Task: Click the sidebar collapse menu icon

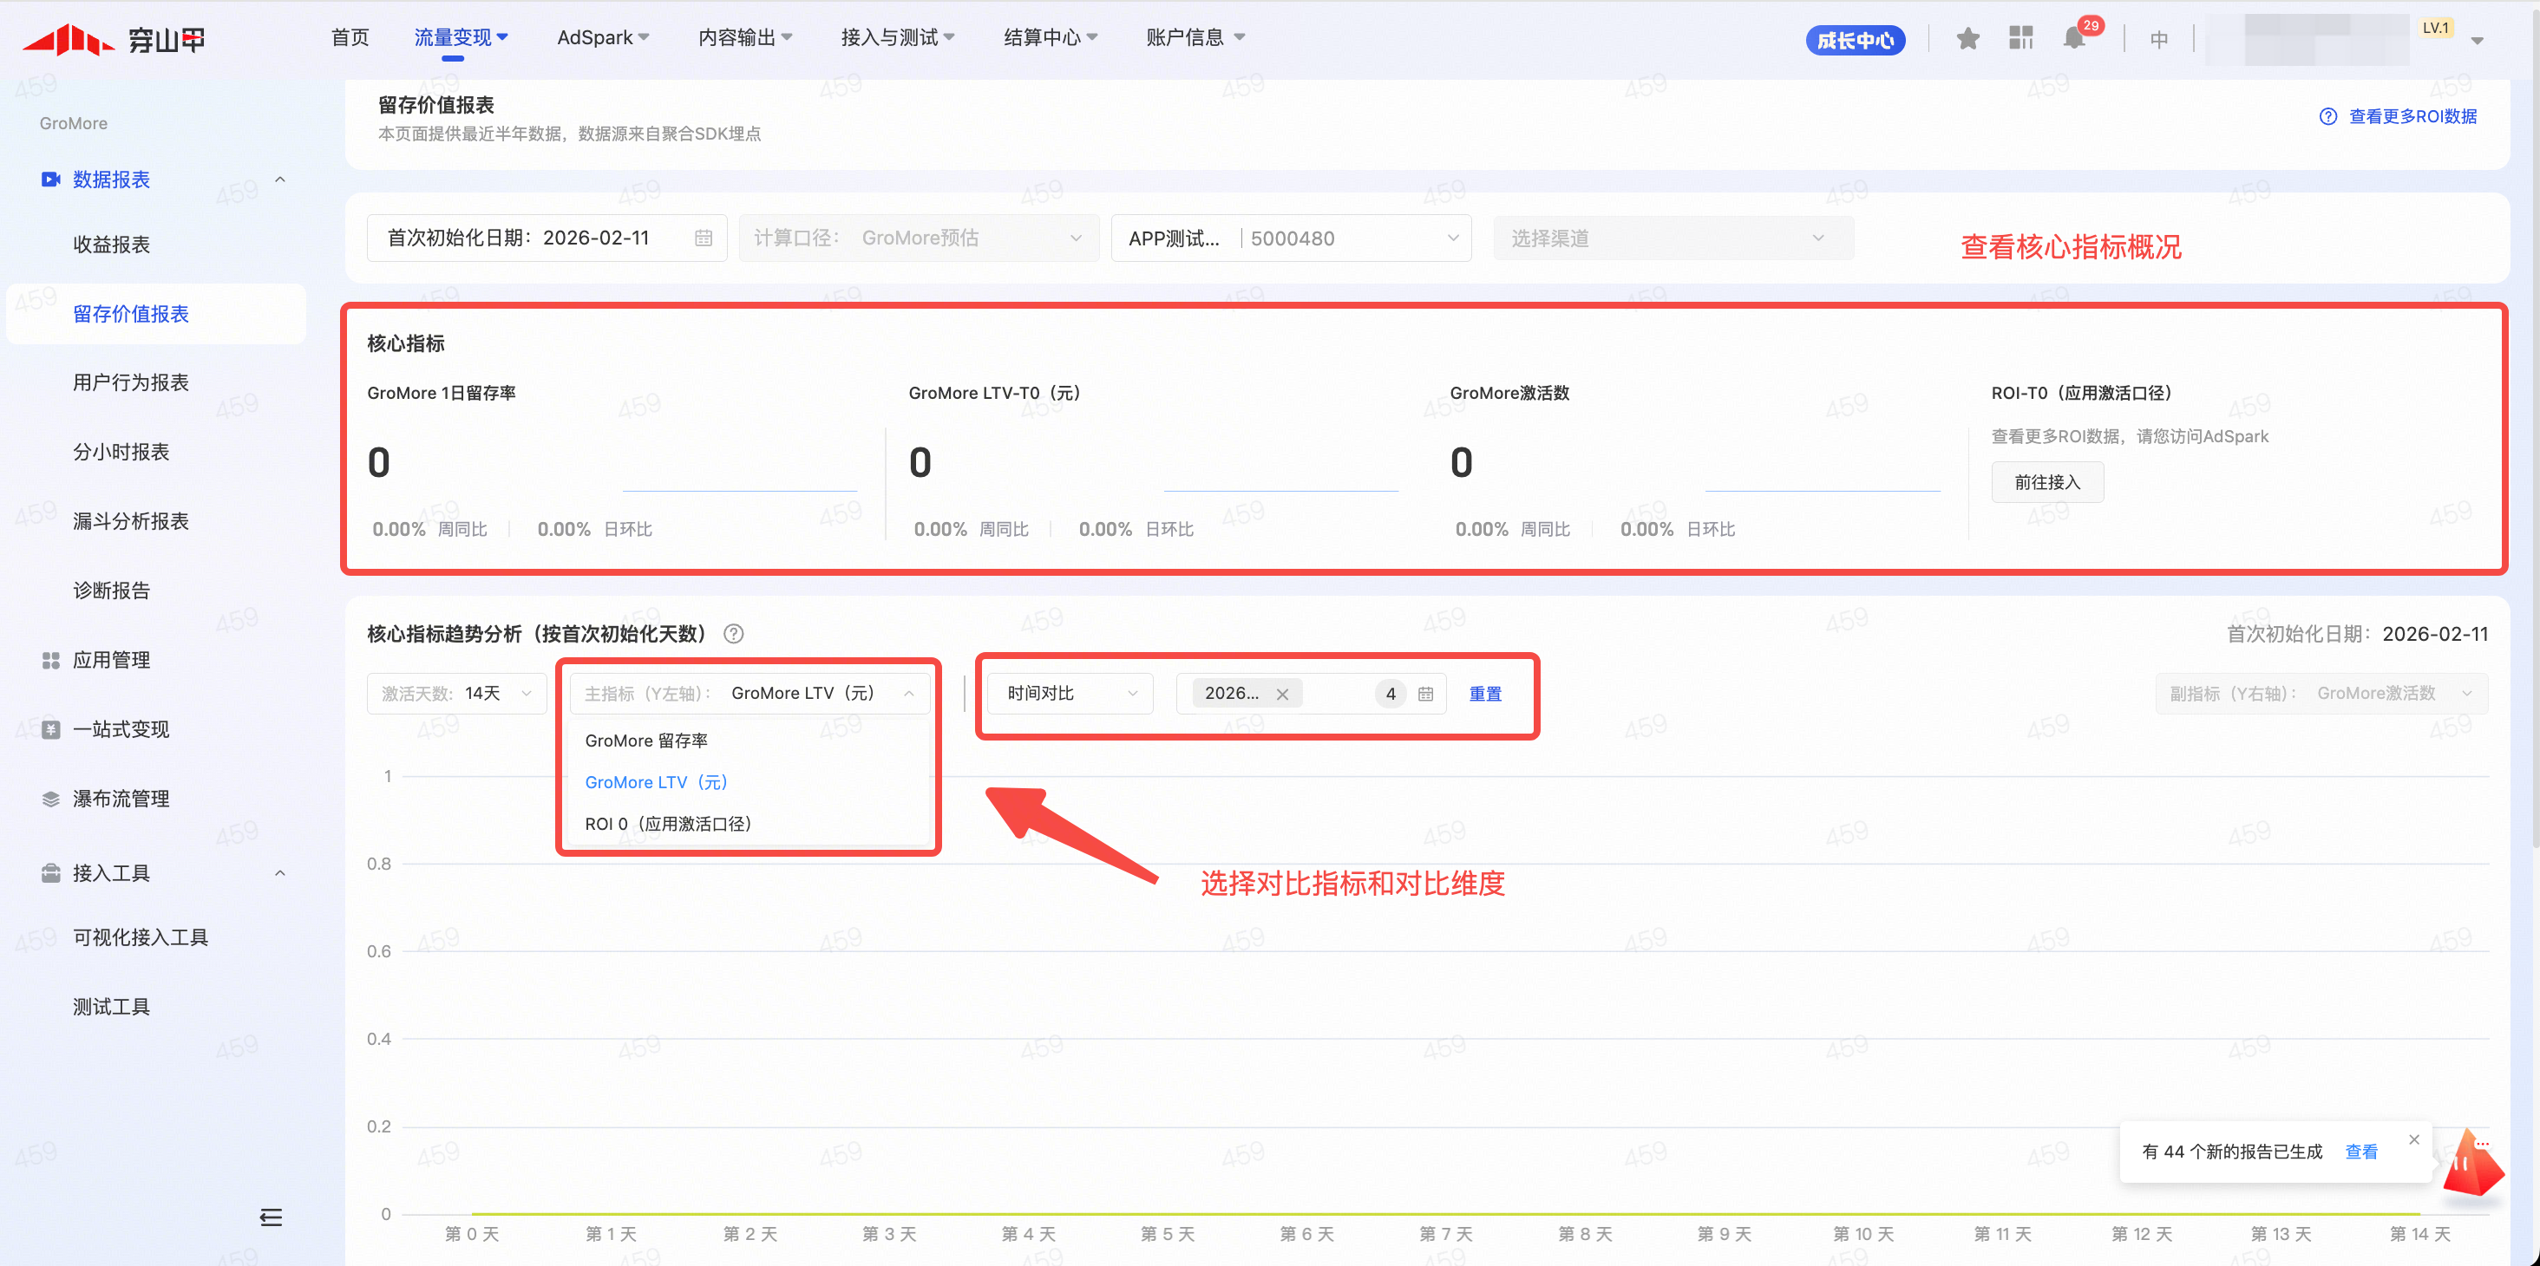Action: (x=272, y=1217)
